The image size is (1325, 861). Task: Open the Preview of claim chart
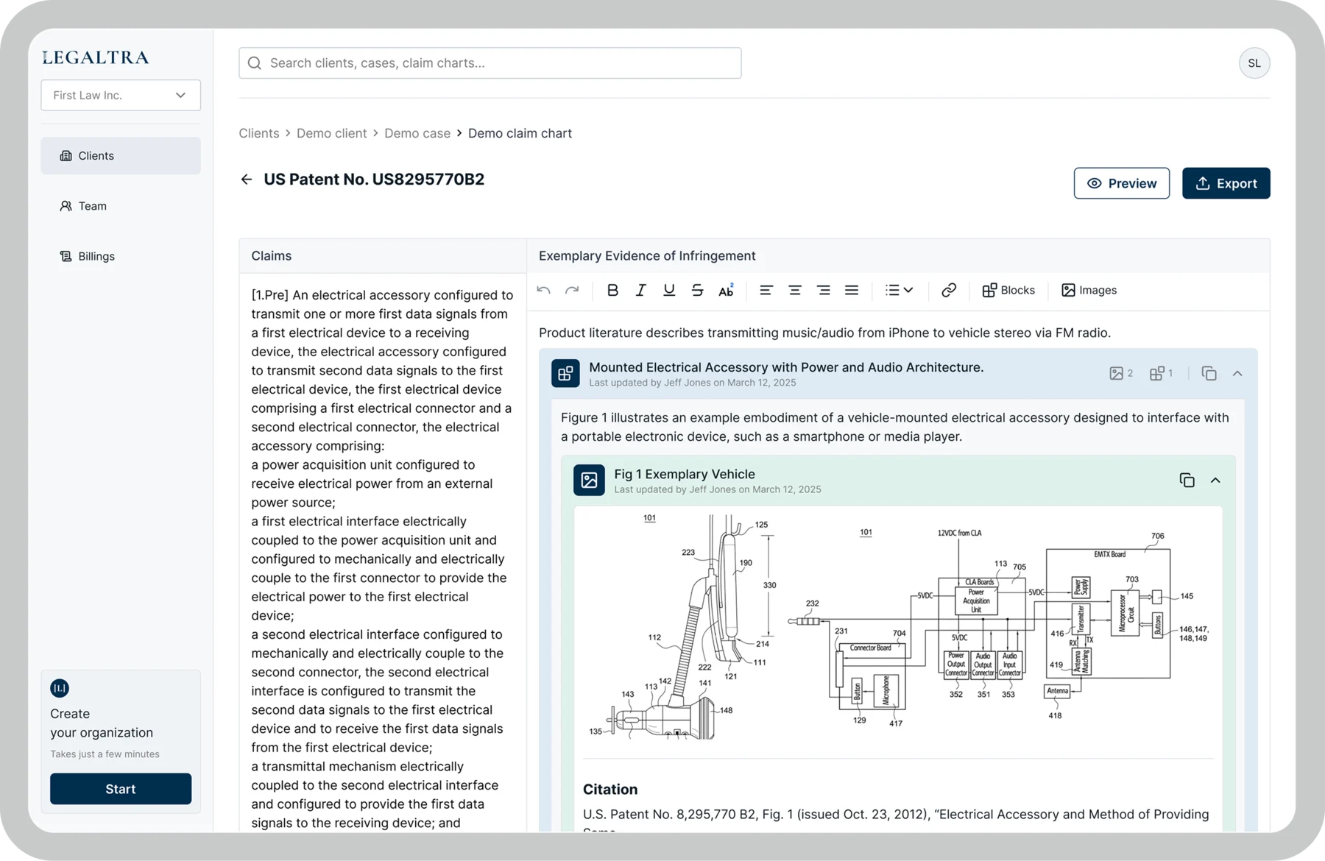(x=1121, y=183)
